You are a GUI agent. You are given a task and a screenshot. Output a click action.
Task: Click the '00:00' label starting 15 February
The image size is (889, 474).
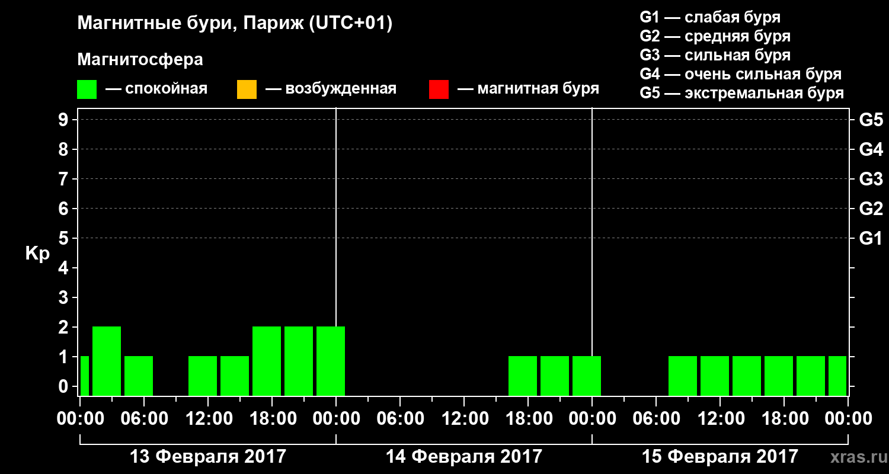592,419
